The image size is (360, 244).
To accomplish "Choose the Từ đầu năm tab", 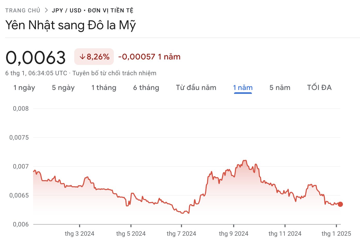I will (x=196, y=88).
